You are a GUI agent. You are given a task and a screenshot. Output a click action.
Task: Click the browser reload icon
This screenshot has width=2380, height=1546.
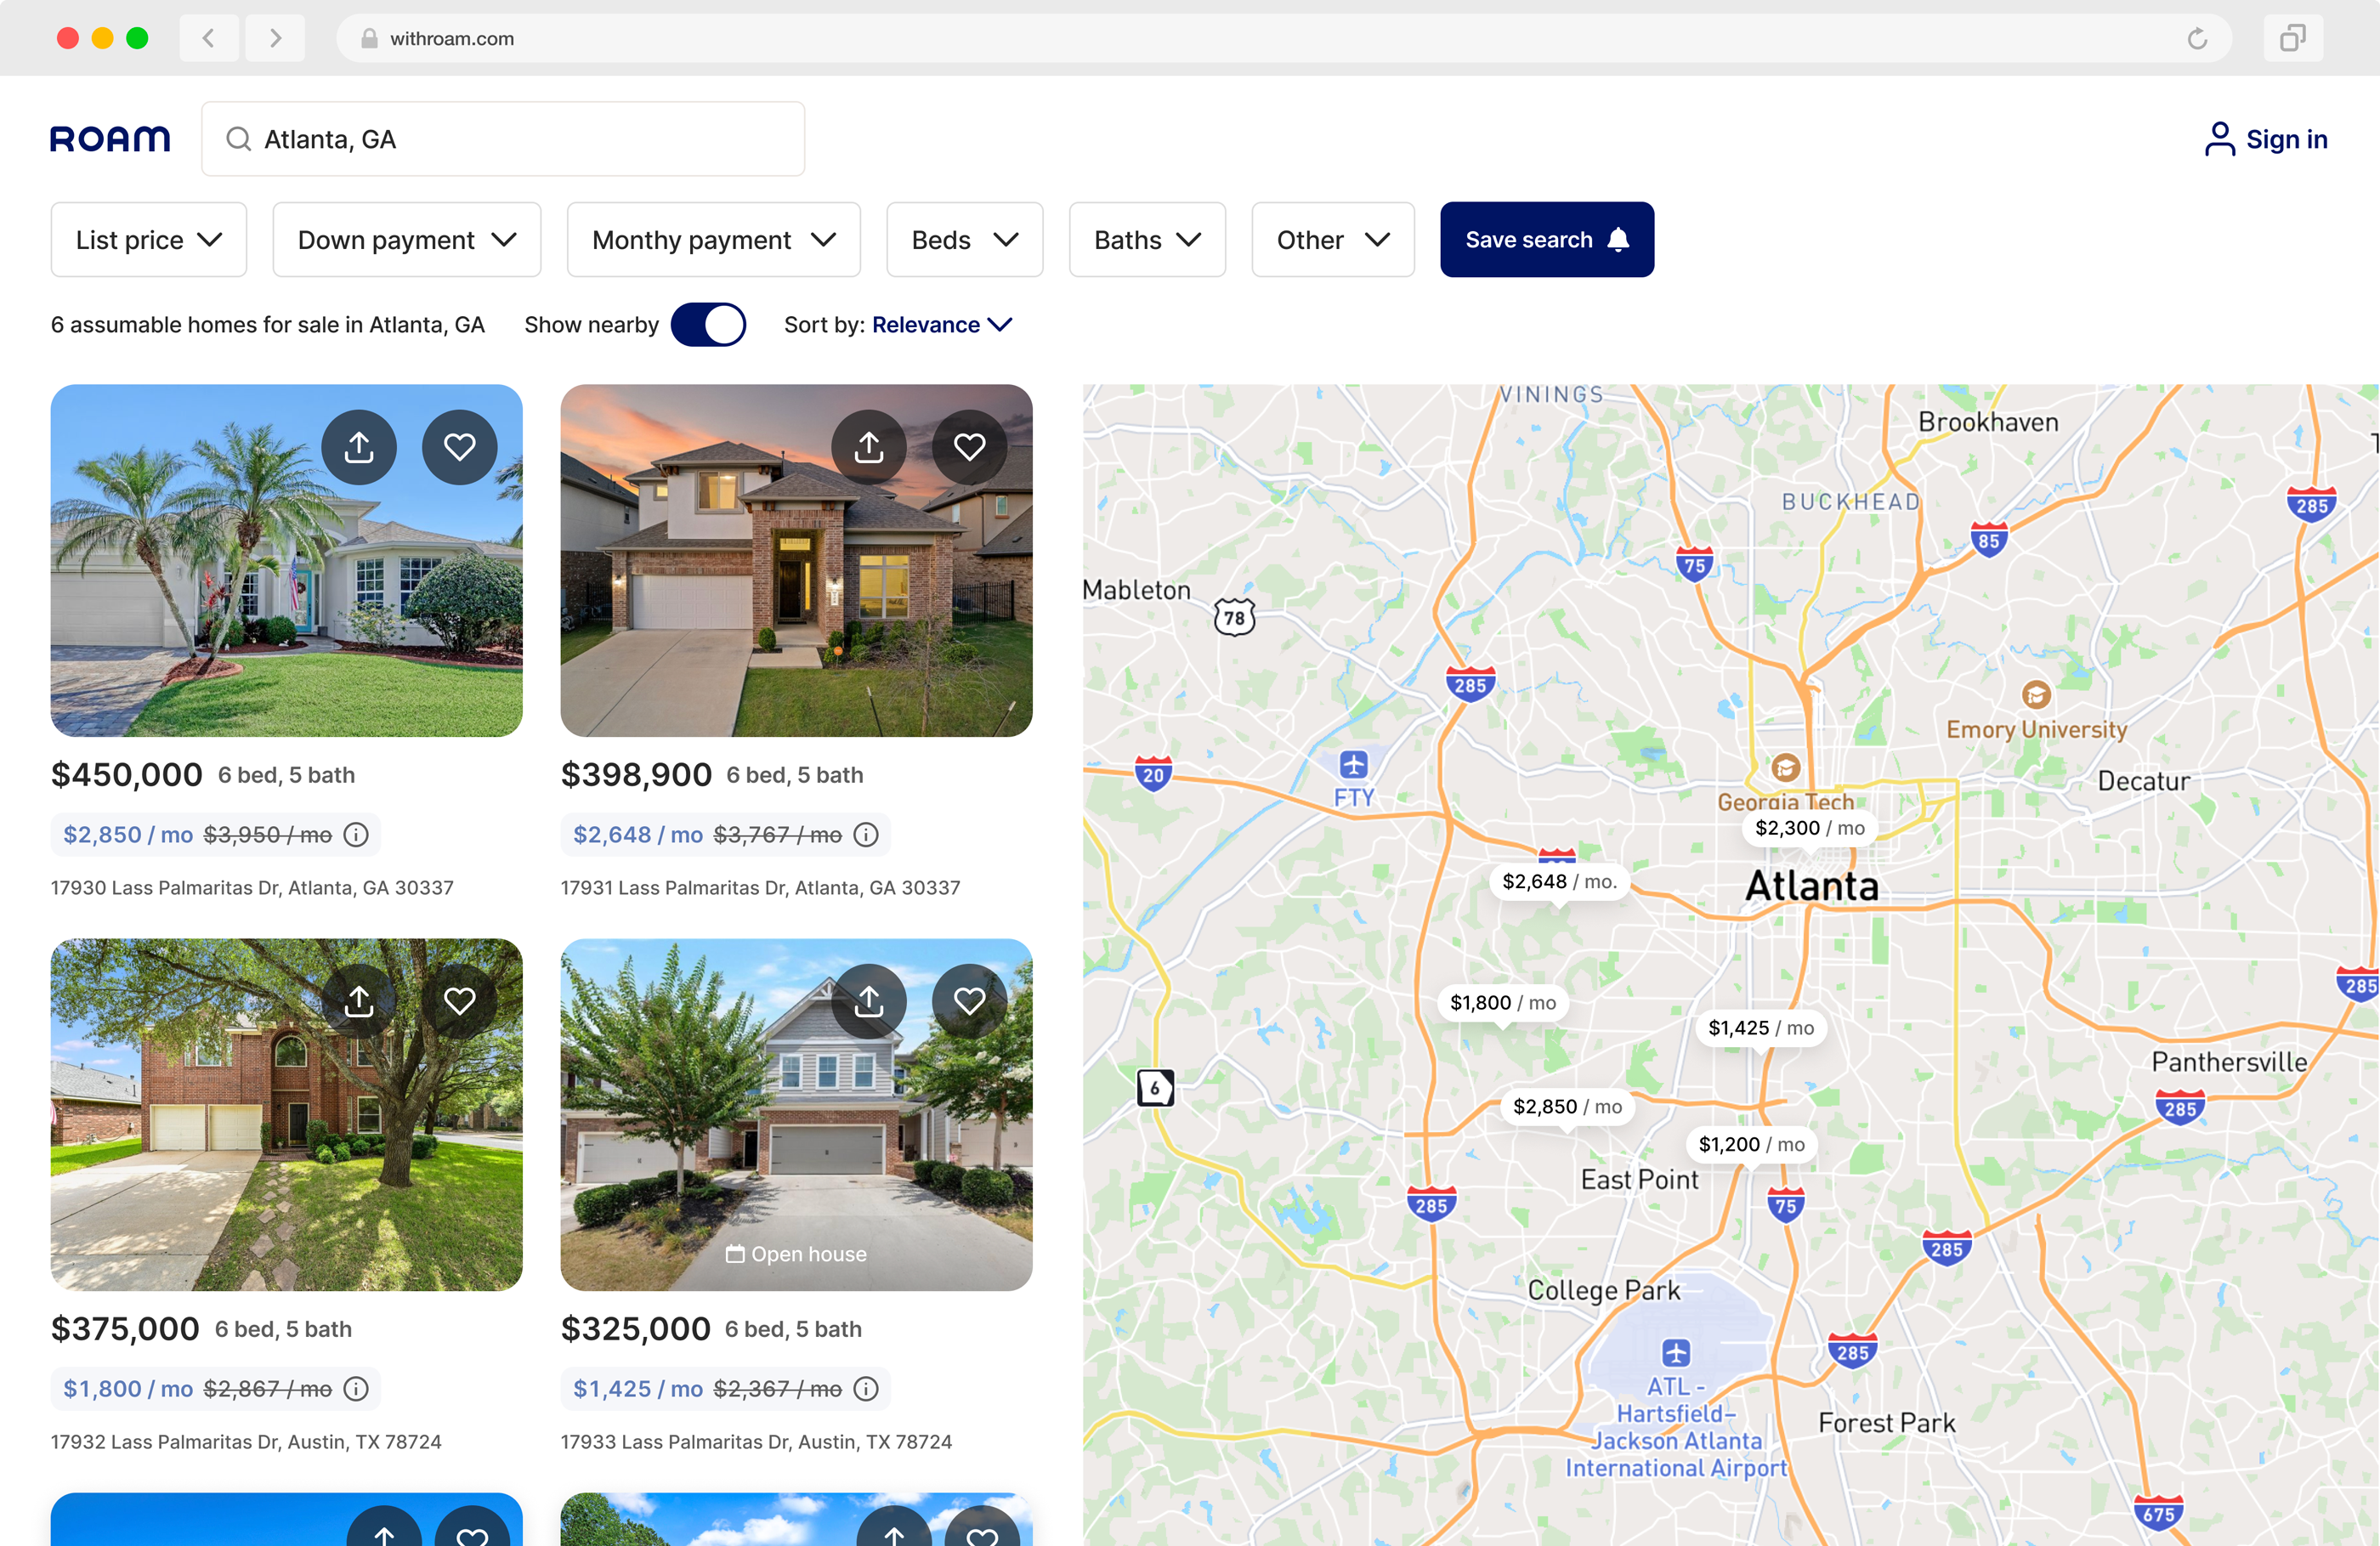(2197, 39)
